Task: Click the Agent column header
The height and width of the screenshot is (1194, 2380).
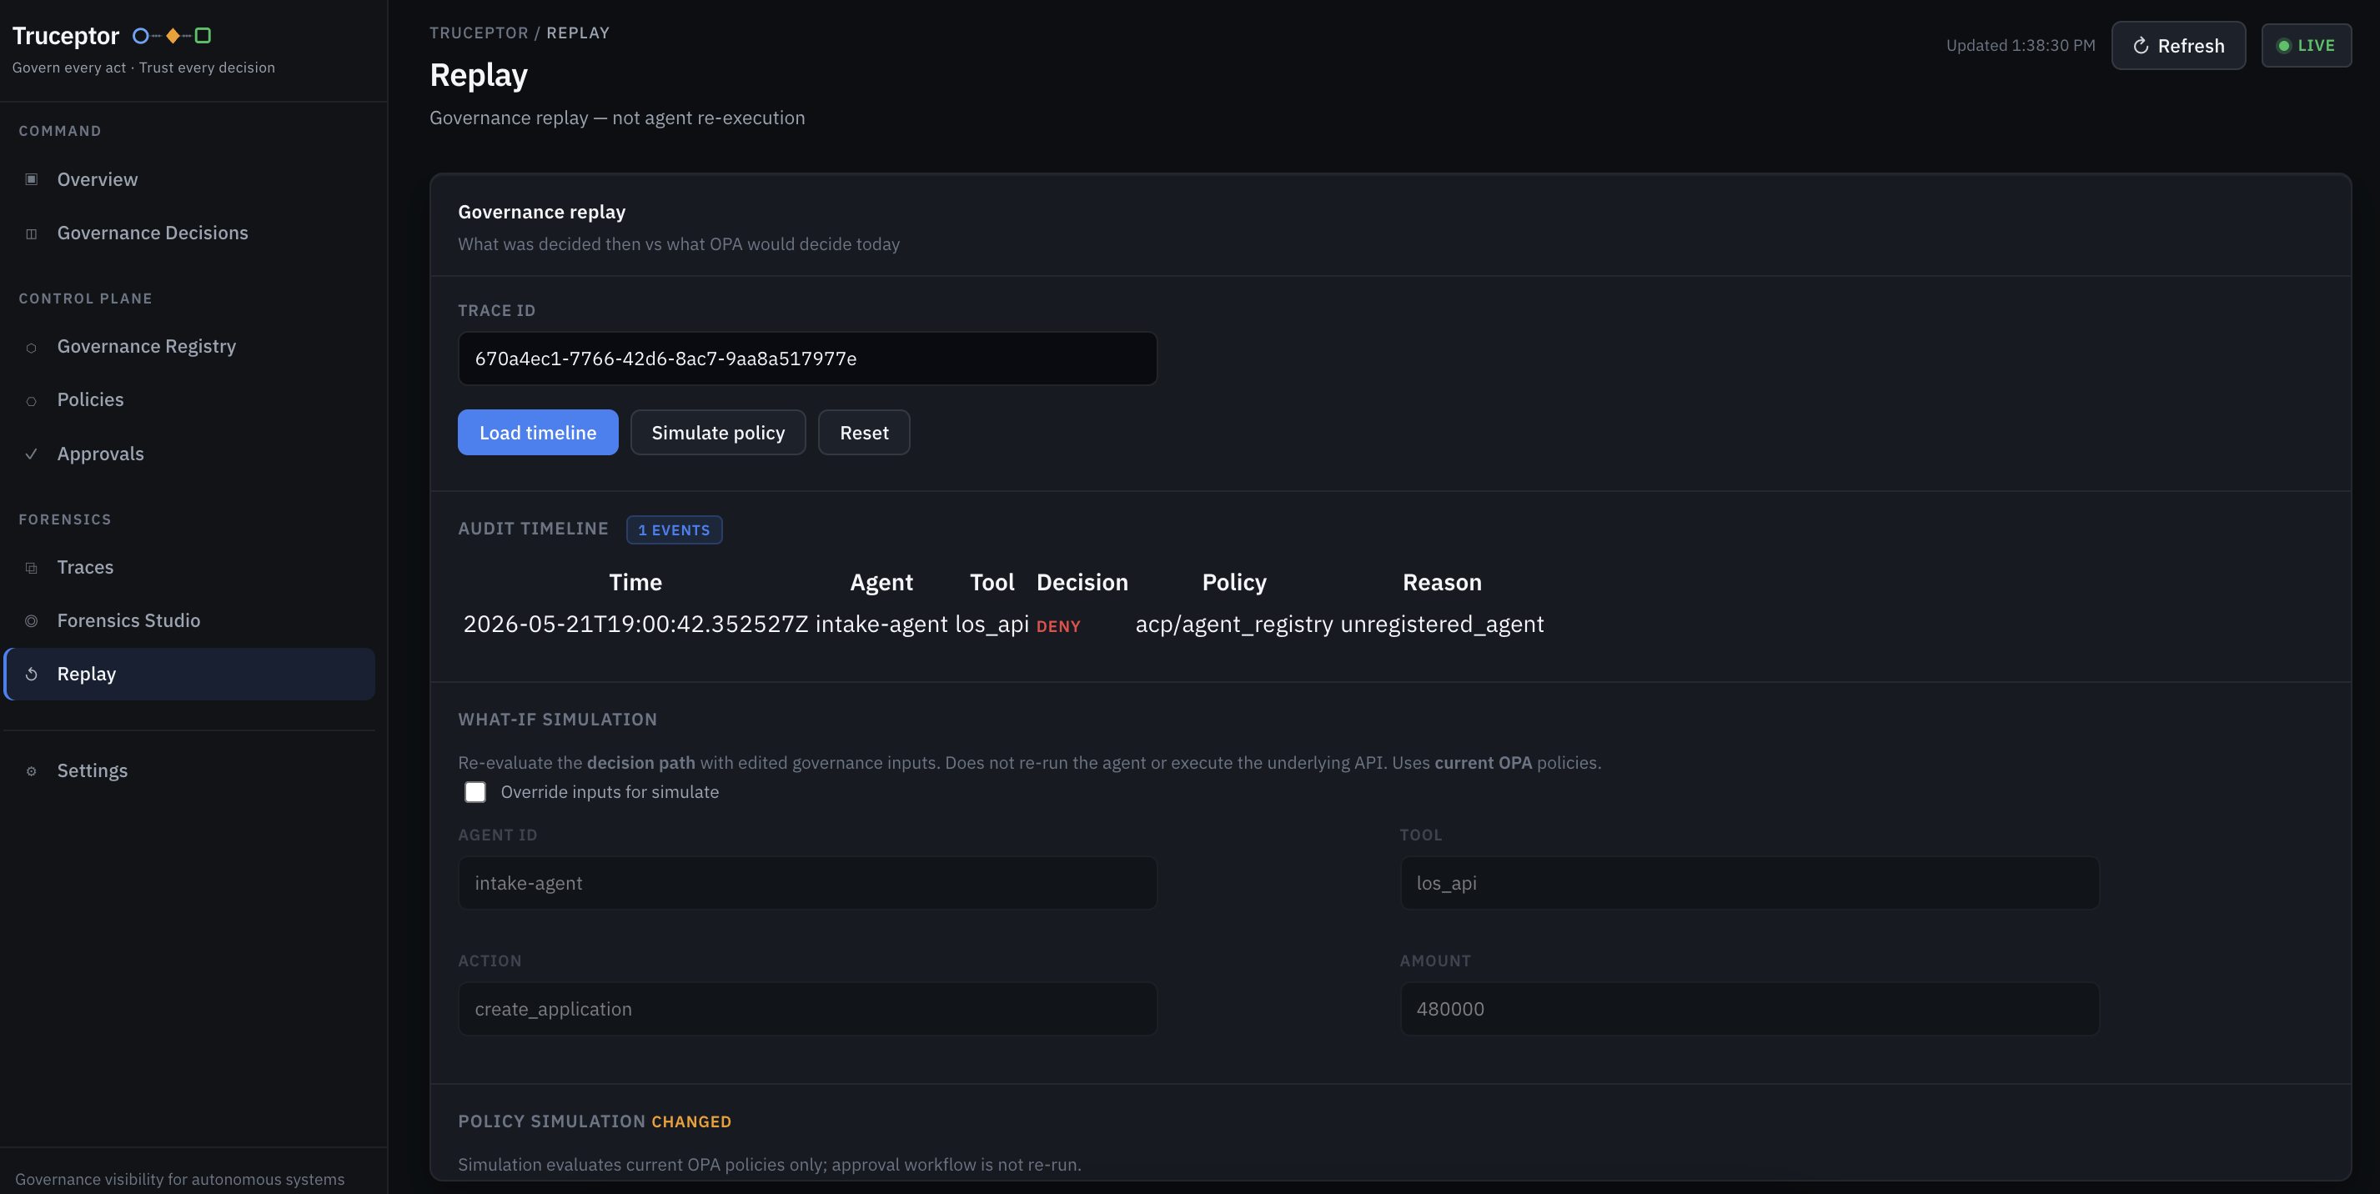Action: 881,583
